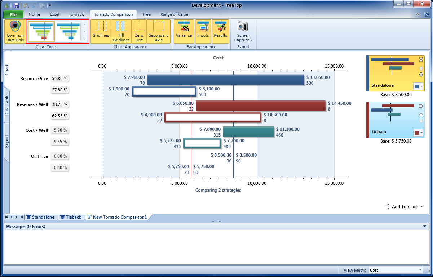
Task: Open the Add Tornado dropdown
Action: [405, 207]
